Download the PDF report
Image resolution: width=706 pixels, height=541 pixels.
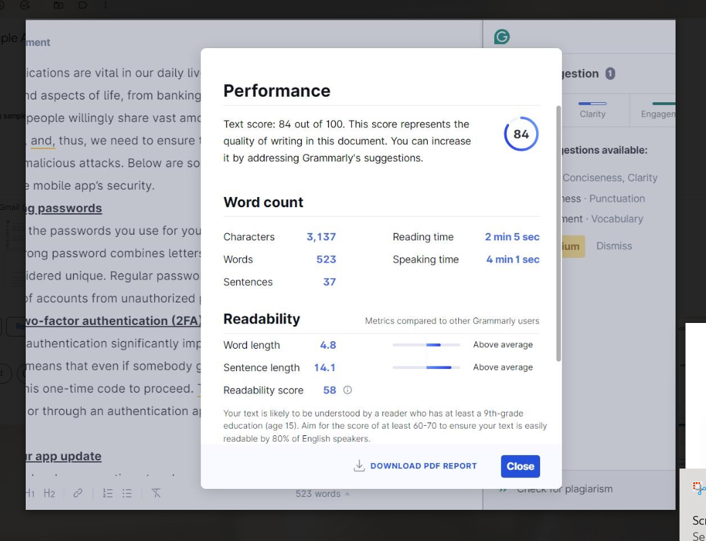pyautogui.click(x=415, y=466)
